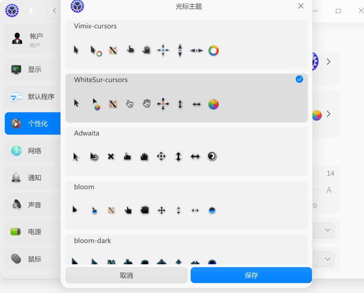Click the WhiteSur-cursors forbidden cross icon

tap(113, 104)
